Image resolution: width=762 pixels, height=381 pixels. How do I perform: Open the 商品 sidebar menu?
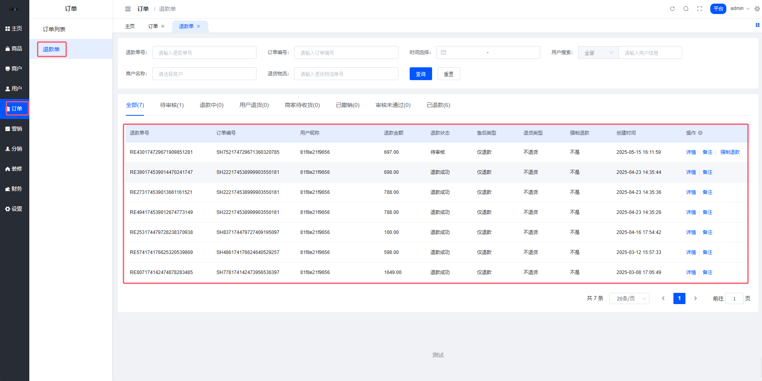(14, 48)
